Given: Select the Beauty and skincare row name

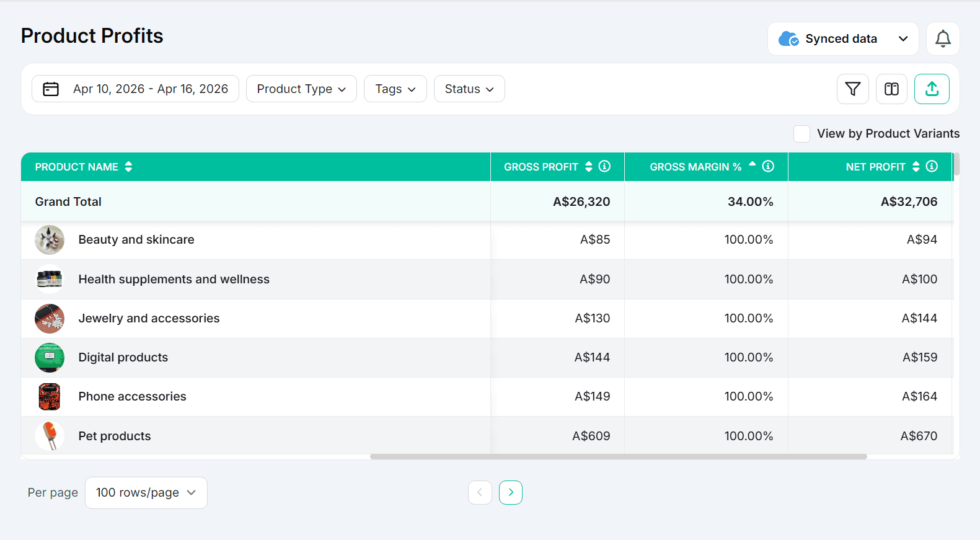Looking at the screenshot, I should point(136,240).
